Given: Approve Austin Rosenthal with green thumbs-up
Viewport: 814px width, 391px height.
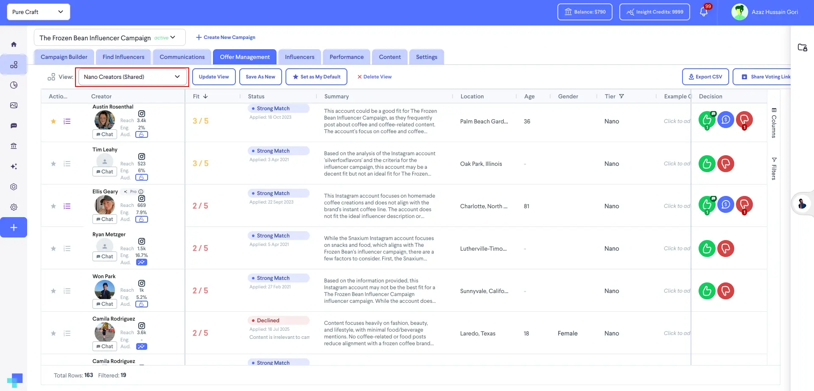Looking at the screenshot, I should [x=707, y=120].
